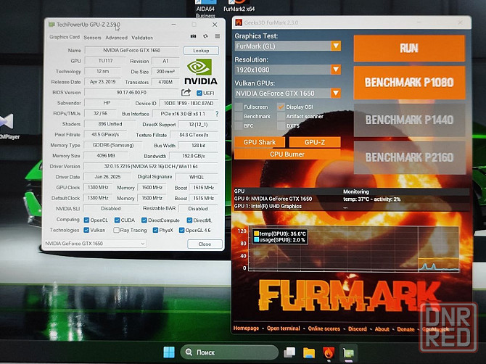The height and width of the screenshot is (364, 486).
Task: Open CPU Burner
Action: tap(287, 154)
